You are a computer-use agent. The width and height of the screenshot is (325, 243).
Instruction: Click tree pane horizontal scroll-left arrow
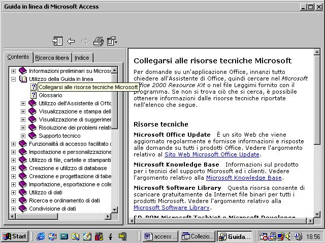[12, 216]
